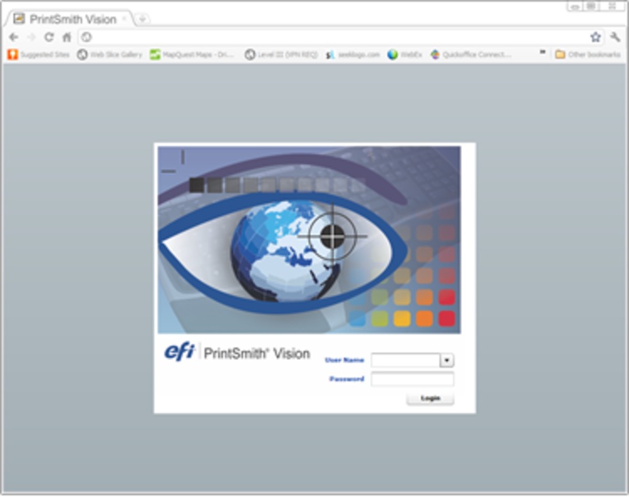This screenshot has height=497, width=629.
Task: Open a new tab with the plus button
Action: (x=142, y=18)
